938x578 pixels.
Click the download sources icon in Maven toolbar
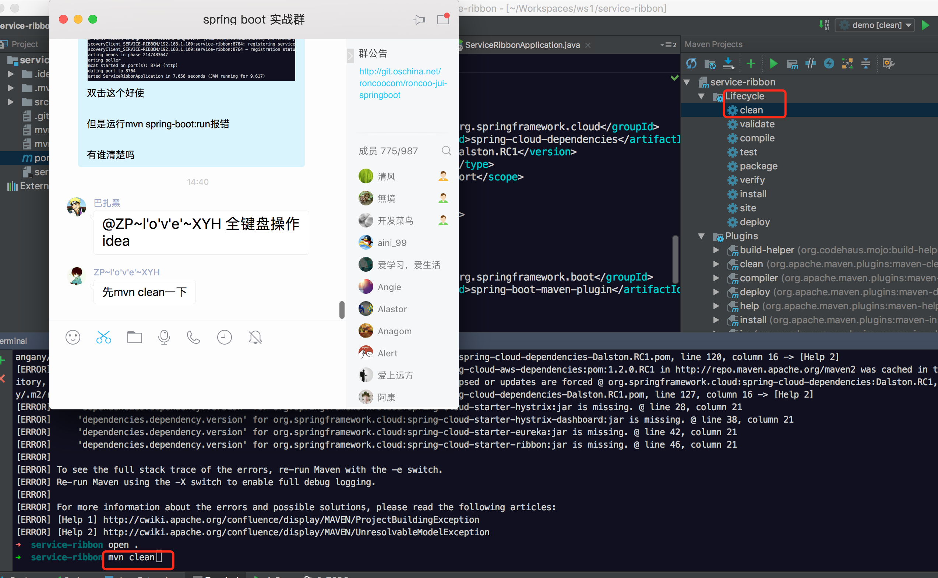point(729,63)
